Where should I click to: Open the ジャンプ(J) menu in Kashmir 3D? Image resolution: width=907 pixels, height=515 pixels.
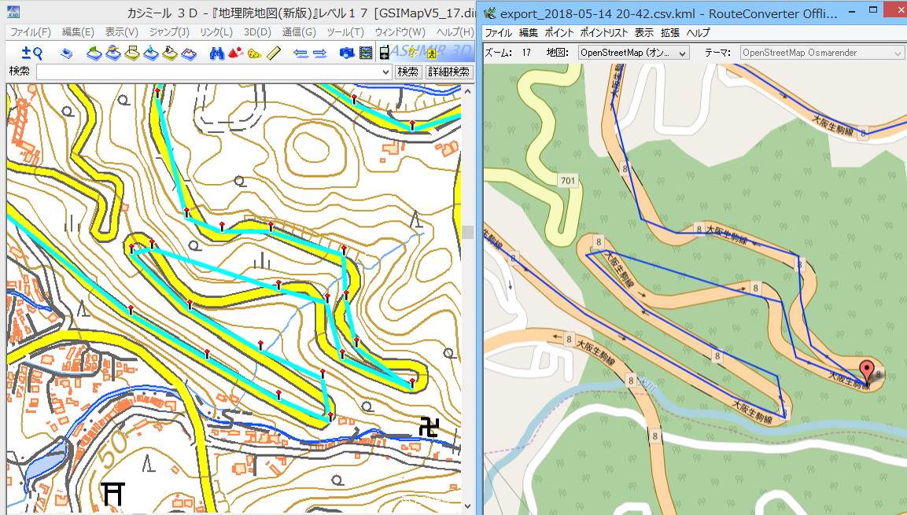click(169, 32)
